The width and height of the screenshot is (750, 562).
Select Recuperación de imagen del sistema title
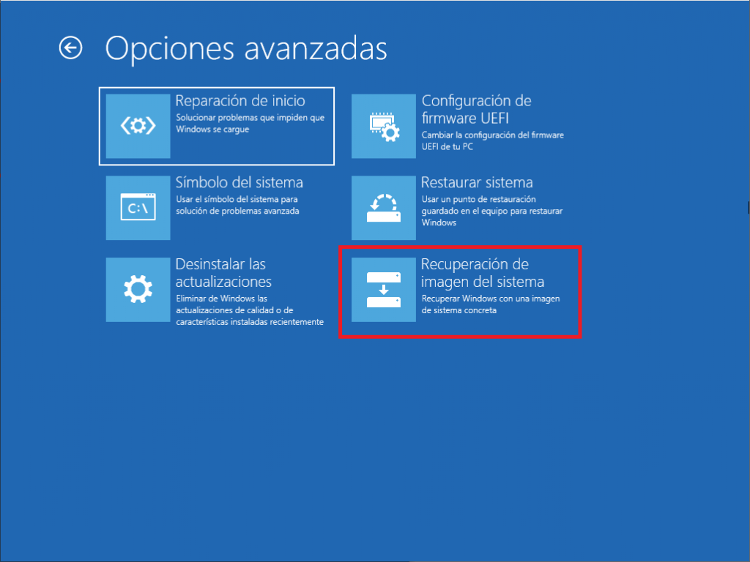click(x=483, y=273)
